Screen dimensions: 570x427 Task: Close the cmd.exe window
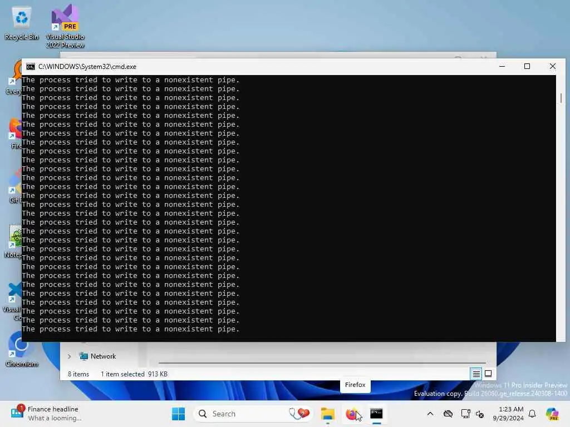(553, 67)
